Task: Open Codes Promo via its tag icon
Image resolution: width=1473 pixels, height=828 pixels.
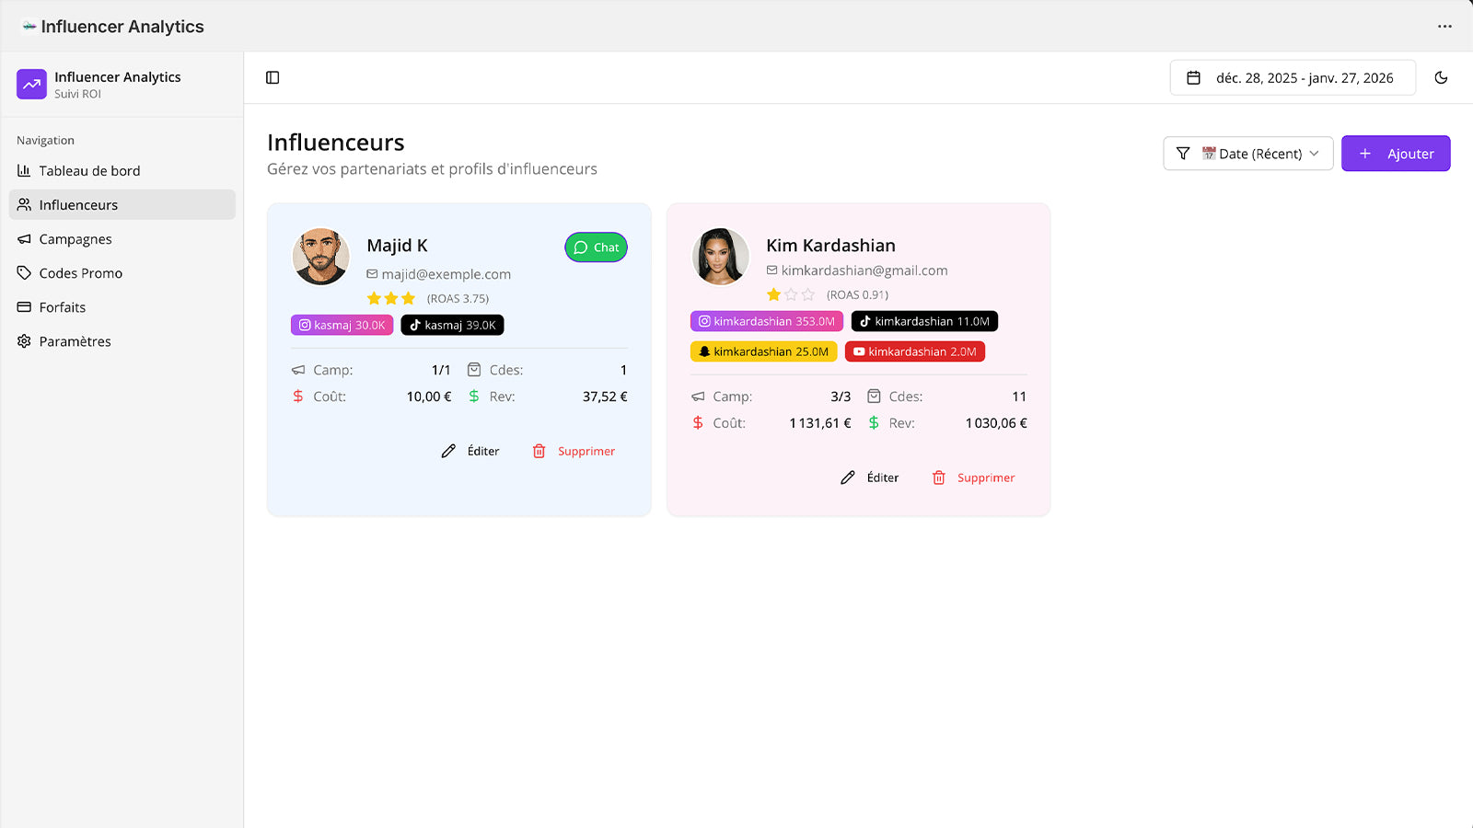Action: tap(23, 272)
